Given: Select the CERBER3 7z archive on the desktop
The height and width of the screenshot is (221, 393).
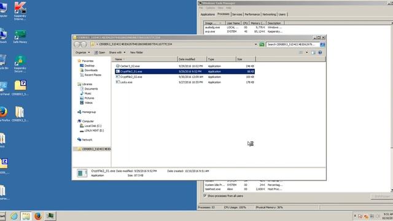Looking at the screenshot, I should click(20, 88).
